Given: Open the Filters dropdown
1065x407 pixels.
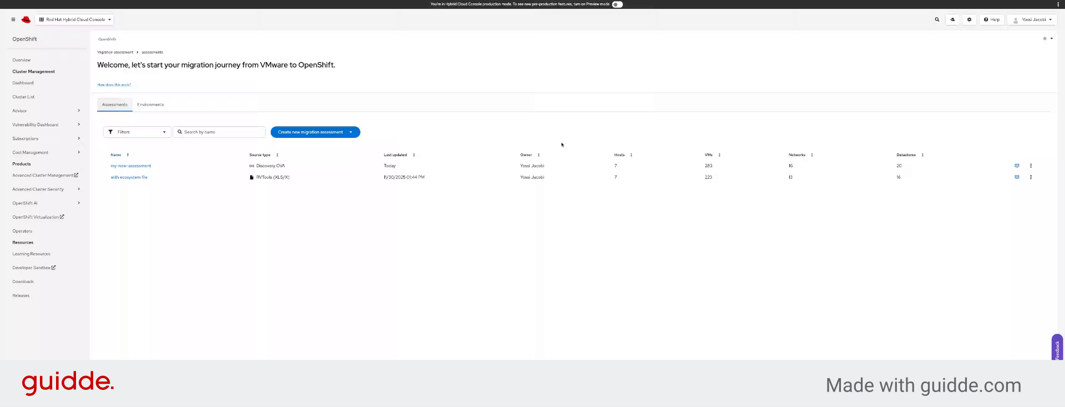Looking at the screenshot, I should tap(137, 132).
